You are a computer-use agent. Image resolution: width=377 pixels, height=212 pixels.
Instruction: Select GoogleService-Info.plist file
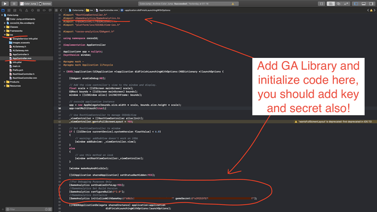[23, 39]
